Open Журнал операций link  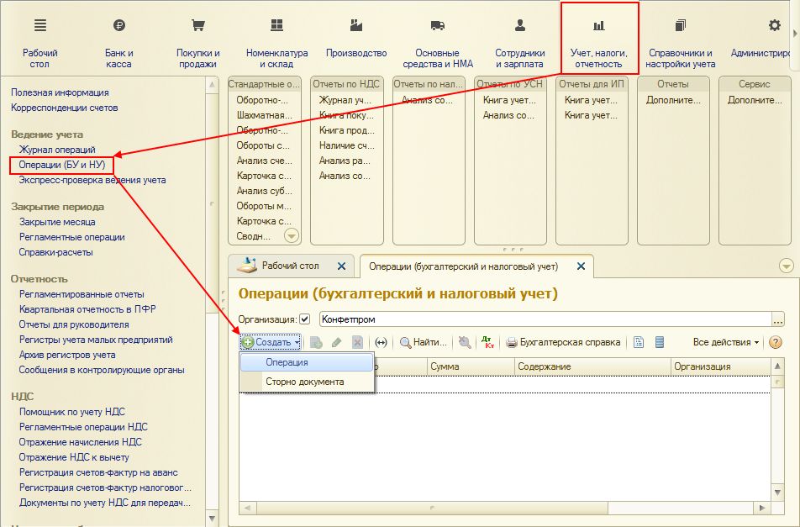[x=57, y=150]
